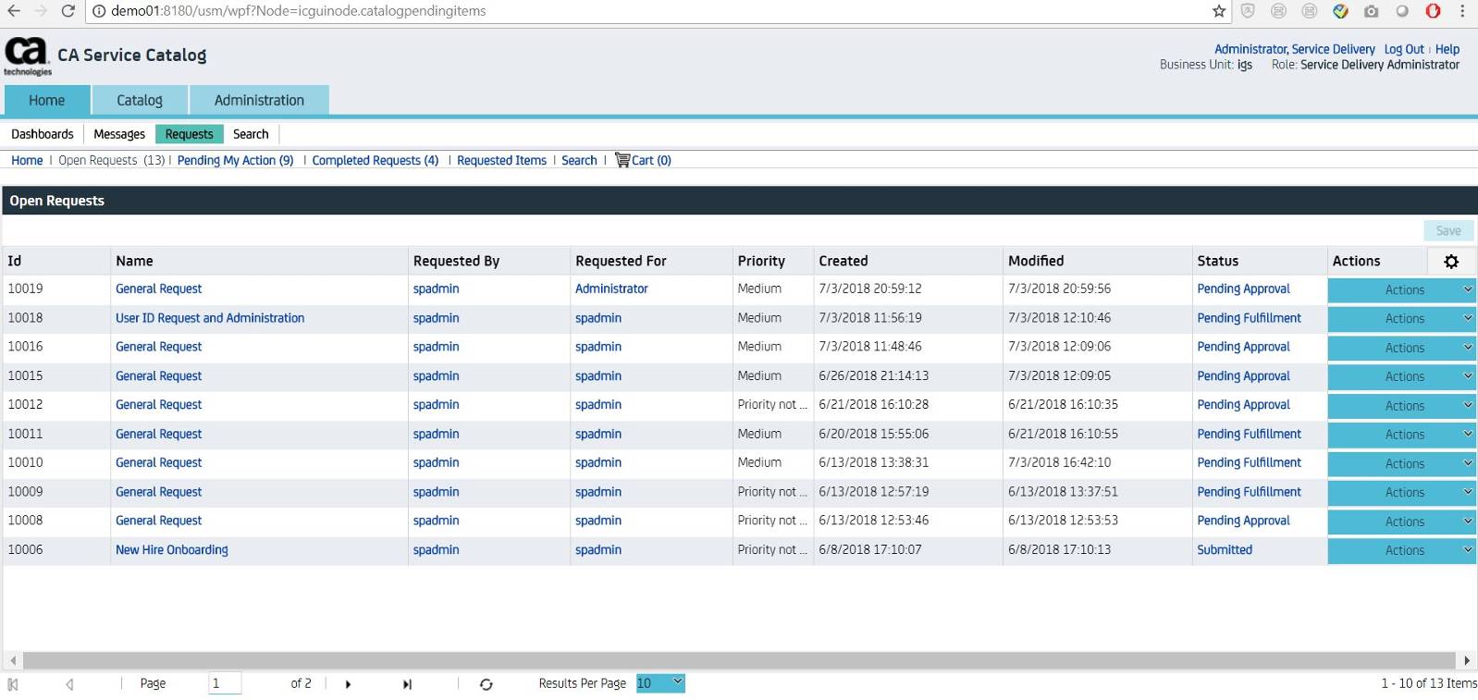The height and width of the screenshot is (700, 1478).
Task: Open the Search submenu item
Action: (x=251, y=134)
